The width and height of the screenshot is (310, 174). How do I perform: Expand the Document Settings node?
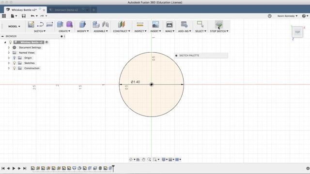click(9, 47)
